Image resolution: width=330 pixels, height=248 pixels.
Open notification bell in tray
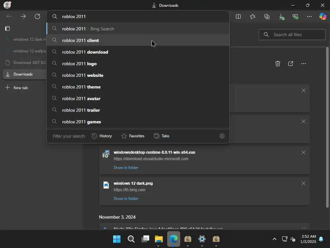click(321, 239)
